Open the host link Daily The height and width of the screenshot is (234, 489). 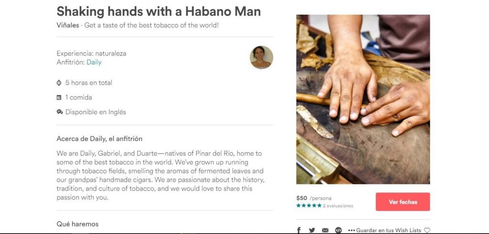point(94,62)
